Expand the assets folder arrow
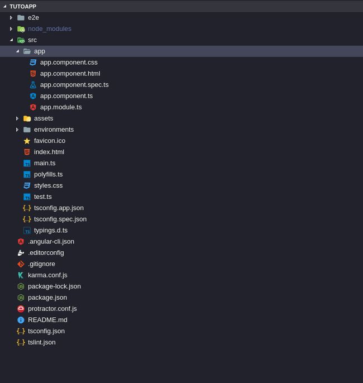Viewport: 363px width, 383px height. point(17,118)
